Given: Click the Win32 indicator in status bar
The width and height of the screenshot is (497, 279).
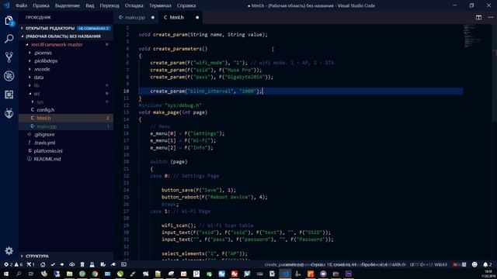Looking at the screenshot, I should pyautogui.click(x=440, y=264).
